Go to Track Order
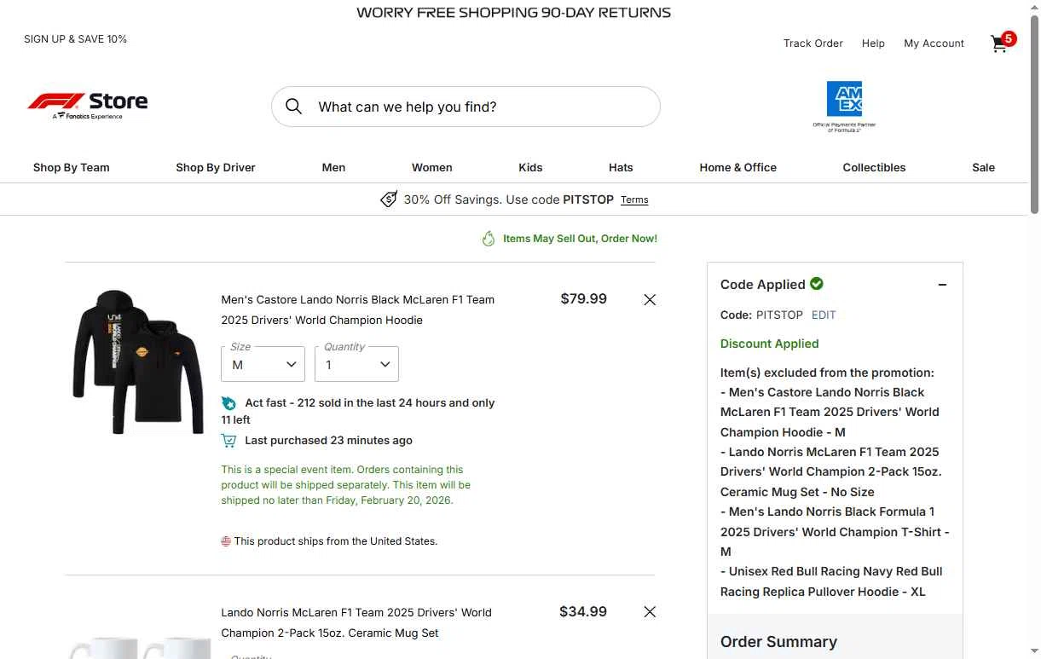This screenshot has width=1041, height=659. coord(813,43)
